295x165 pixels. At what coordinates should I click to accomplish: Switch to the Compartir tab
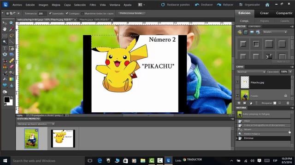284,13
